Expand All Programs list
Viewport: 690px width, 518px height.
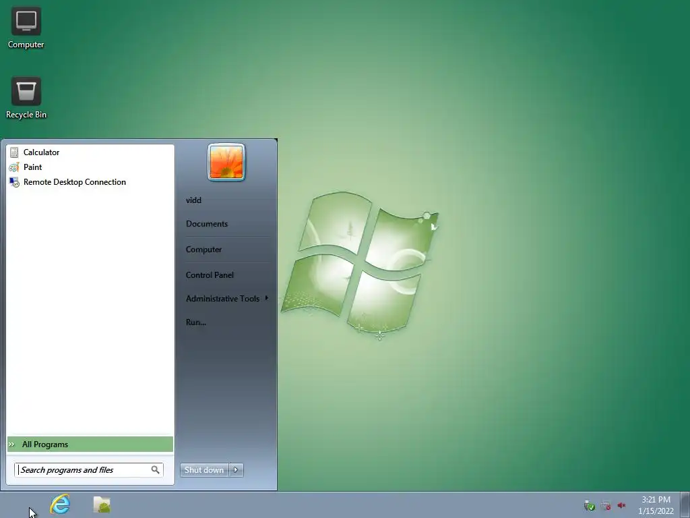[x=90, y=444]
